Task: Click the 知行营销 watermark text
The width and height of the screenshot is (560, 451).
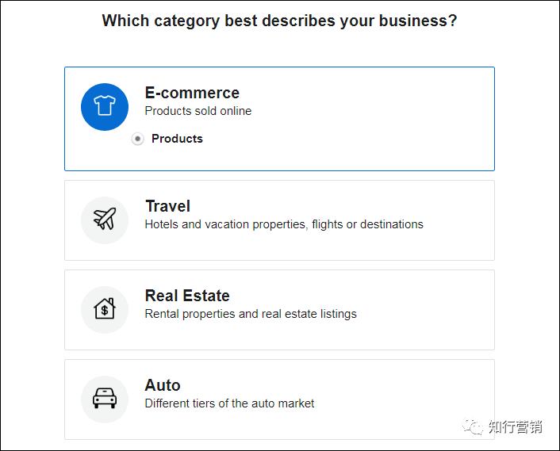Action: click(515, 426)
